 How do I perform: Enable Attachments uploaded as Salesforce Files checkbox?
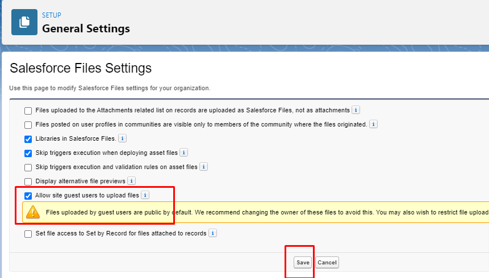[28, 111]
